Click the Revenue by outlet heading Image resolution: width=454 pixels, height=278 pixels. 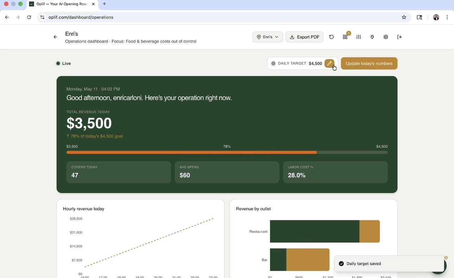pos(253,209)
